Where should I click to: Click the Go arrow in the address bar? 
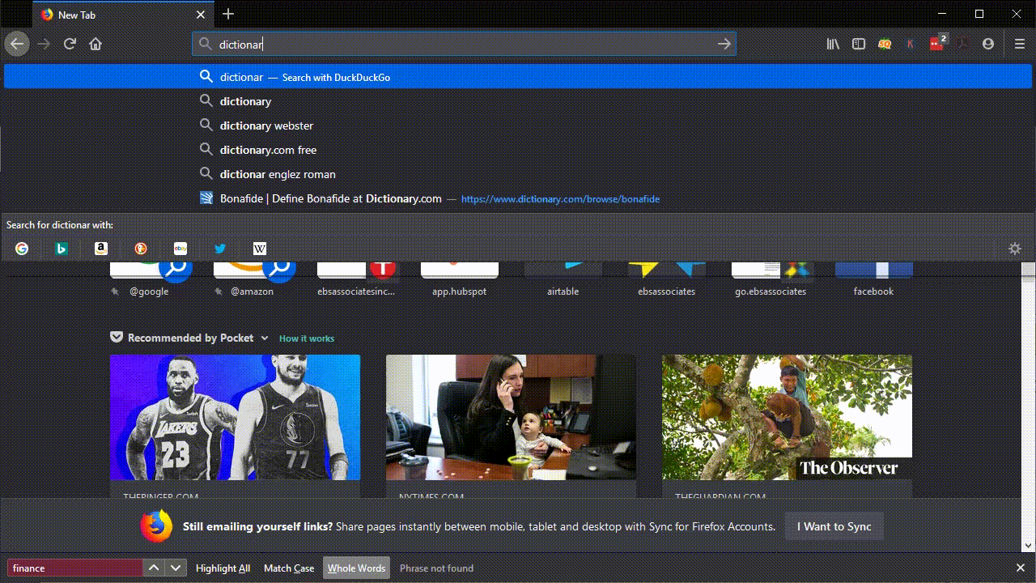click(724, 44)
